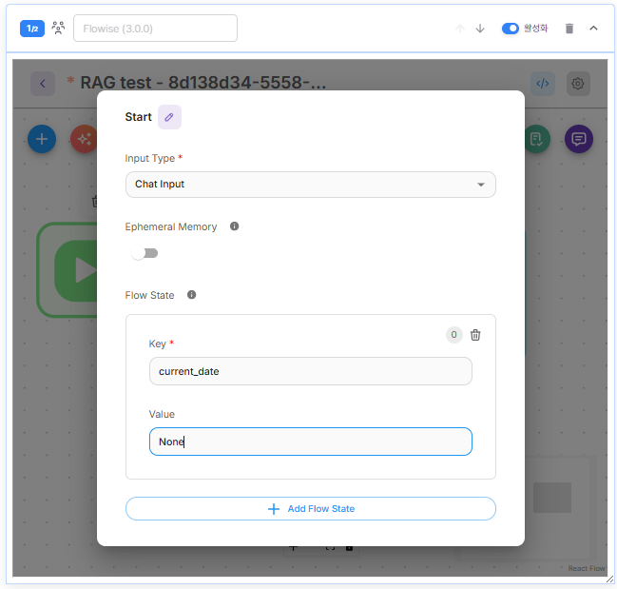Click the Value input field
Screen dimensions: 617x589
tap(310, 442)
